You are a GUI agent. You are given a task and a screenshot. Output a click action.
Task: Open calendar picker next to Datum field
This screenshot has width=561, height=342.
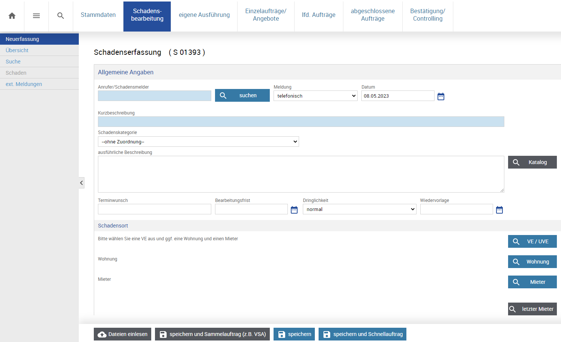441,96
